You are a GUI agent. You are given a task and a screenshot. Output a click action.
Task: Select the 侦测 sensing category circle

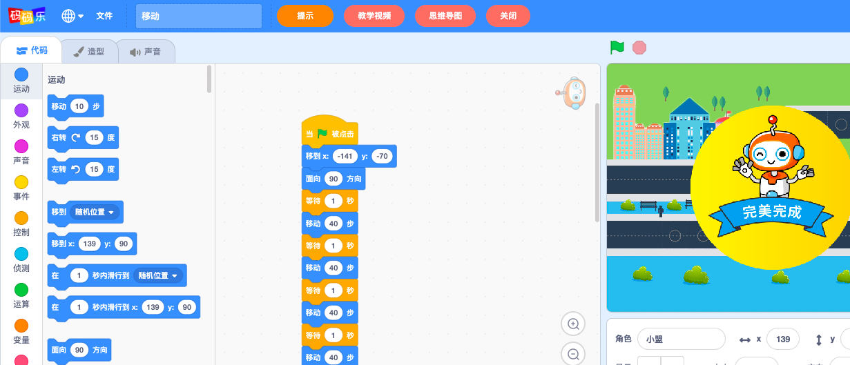pos(21,254)
